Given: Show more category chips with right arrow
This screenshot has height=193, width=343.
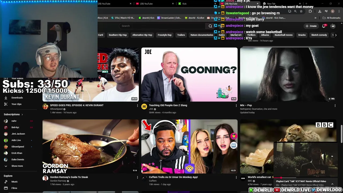Looking at the screenshot, I should 335,35.
